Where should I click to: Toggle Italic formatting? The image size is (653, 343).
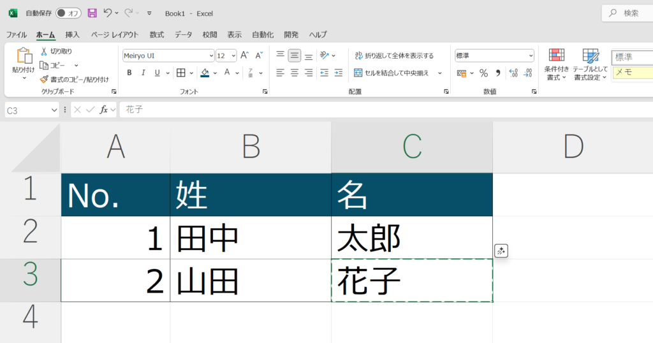(x=143, y=73)
